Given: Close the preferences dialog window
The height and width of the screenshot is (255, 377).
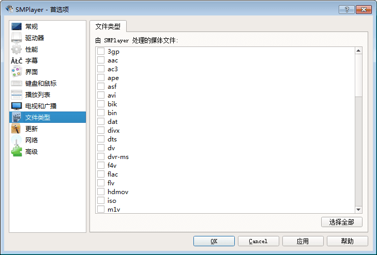Looking at the screenshot, I should pos(364,9).
